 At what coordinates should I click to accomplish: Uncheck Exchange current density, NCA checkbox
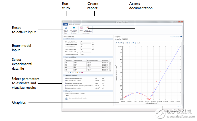[65, 78]
